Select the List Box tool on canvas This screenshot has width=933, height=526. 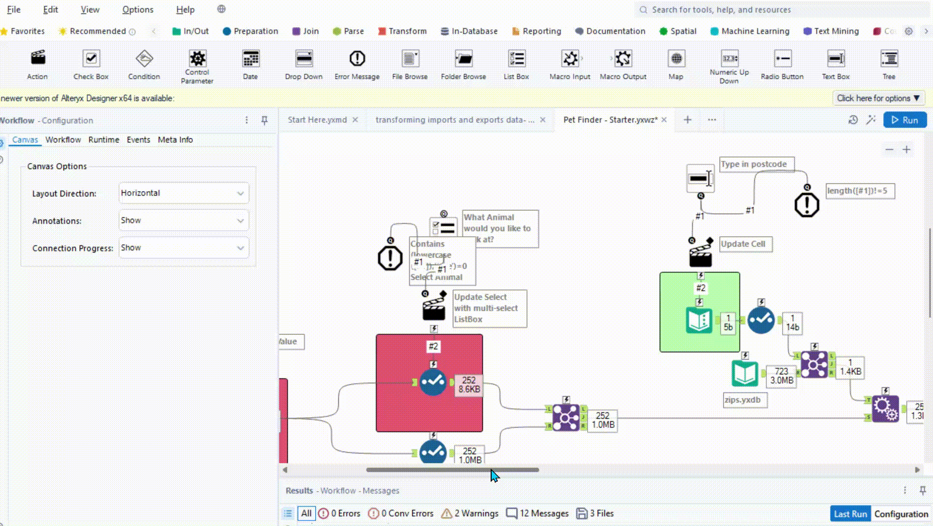coord(443,227)
